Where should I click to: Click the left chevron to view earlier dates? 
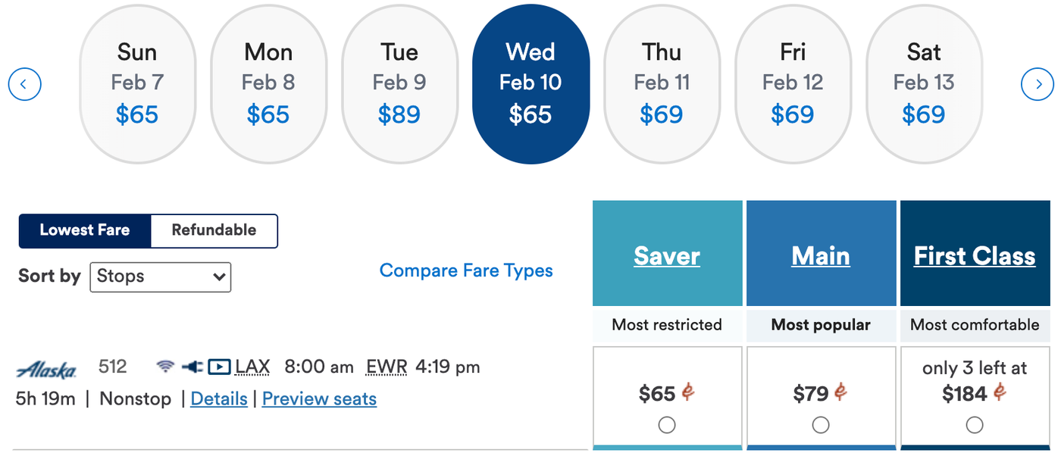tap(24, 84)
